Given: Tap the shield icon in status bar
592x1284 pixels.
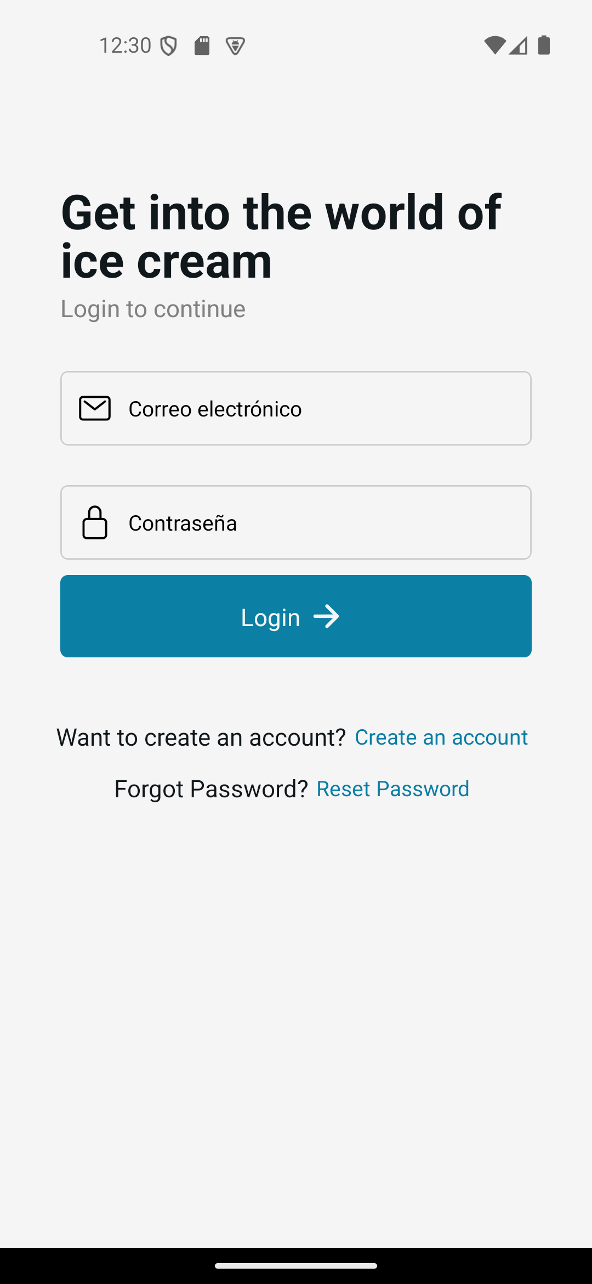Looking at the screenshot, I should pos(169,46).
